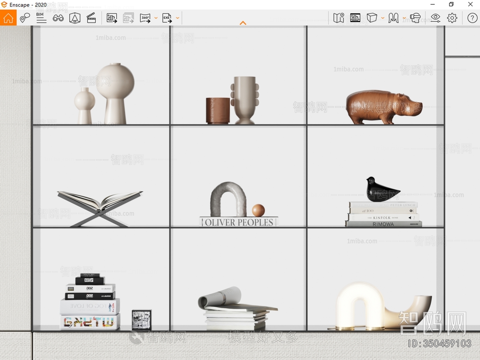
Task: Open general settings gear icon
Action: (452, 18)
